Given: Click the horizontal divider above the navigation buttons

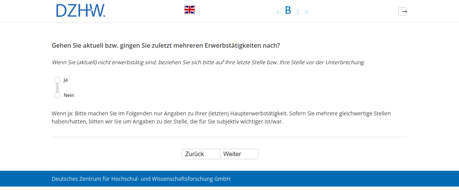Looking at the screenshot, I should 229,137.
